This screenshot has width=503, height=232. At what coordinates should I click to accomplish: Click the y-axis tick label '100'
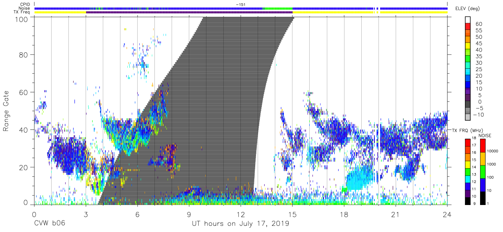coord(22,19)
